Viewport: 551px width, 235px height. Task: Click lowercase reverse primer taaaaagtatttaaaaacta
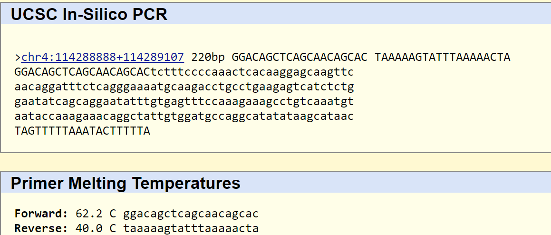click(x=191, y=228)
